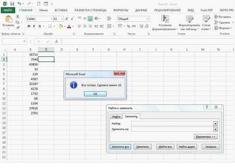The width and height of the screenshot is (235, 168).
Task: Switch to the ДАННЫЕ tab
Action: coord(141,10)
